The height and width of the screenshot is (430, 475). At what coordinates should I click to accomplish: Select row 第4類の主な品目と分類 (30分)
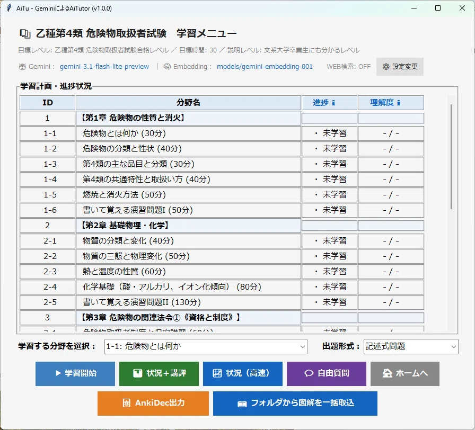[x=188, y=164]
